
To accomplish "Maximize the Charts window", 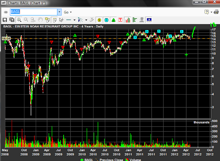I will pos(205,2).
